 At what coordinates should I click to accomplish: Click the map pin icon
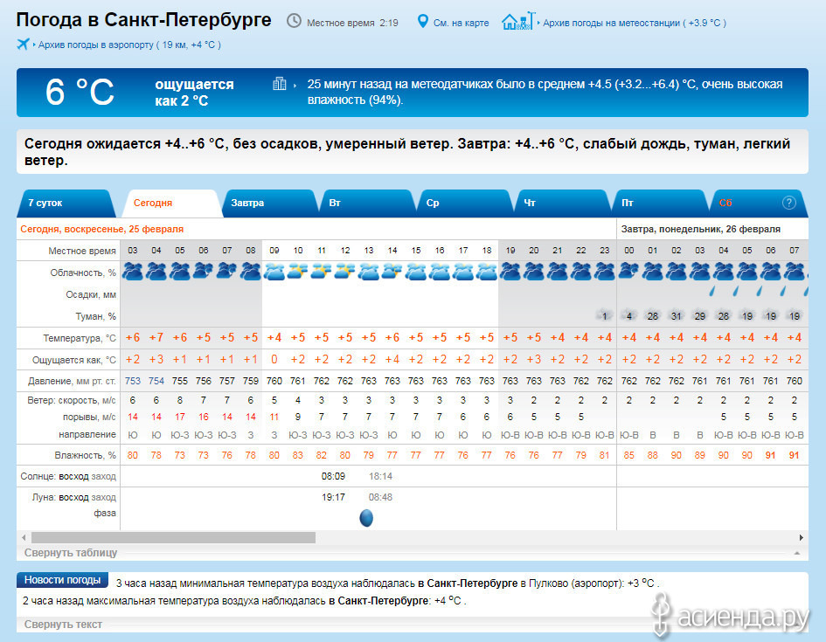(422, 22)
